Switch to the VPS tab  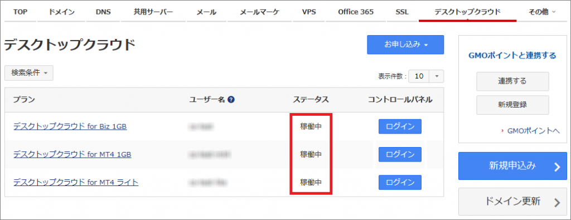pos(309,12)
